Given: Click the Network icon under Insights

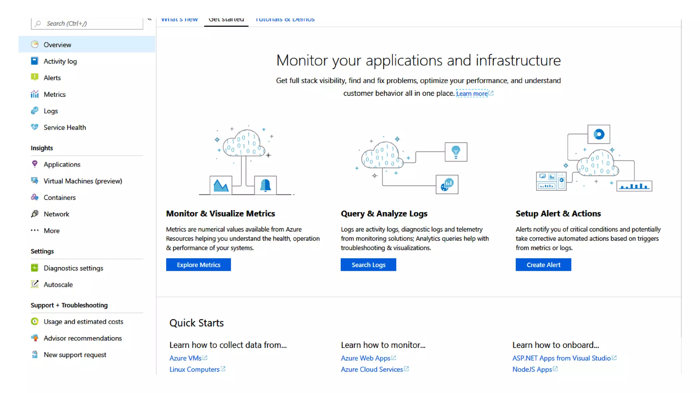Looking at the screenshot, I should (35, 214).
